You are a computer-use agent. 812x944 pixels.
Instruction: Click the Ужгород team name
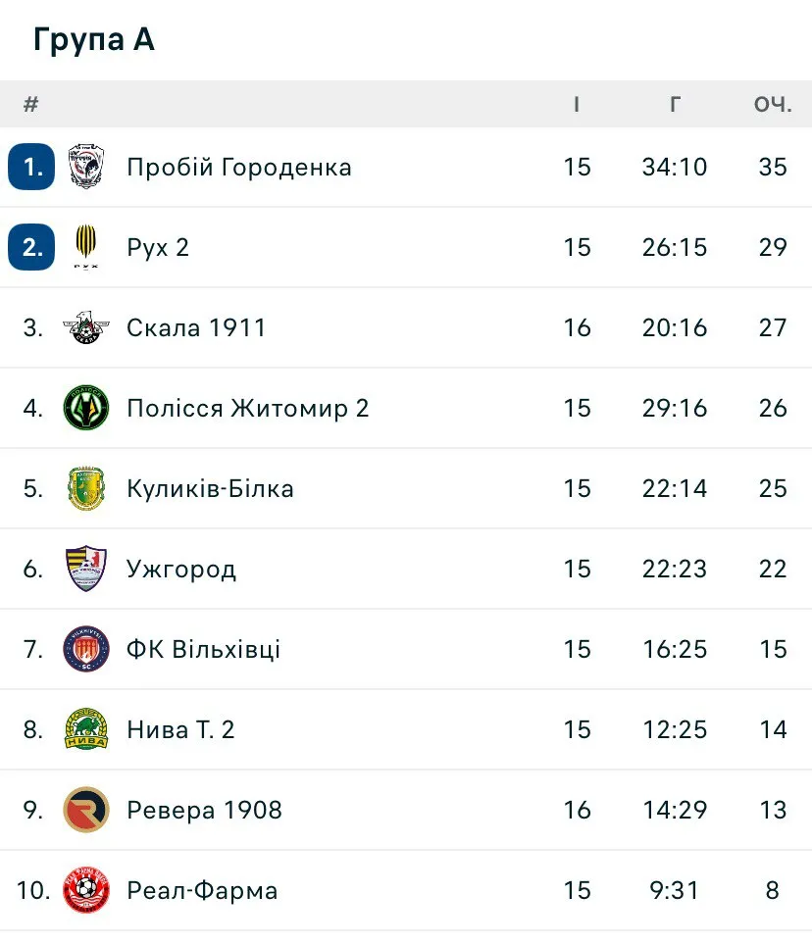pos(181,569)
